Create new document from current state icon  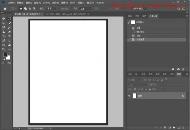[x=173, y=69]
